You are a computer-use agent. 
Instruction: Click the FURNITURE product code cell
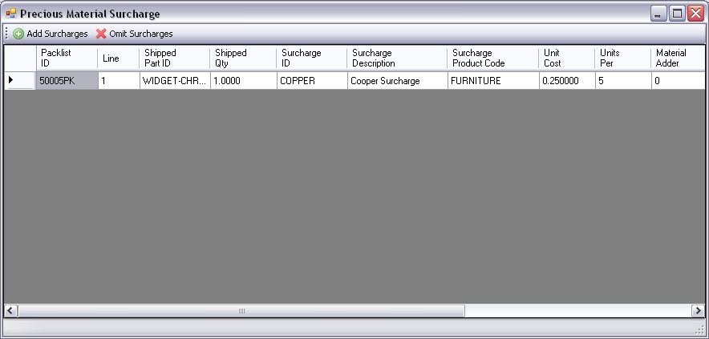(x=493, y=81)
